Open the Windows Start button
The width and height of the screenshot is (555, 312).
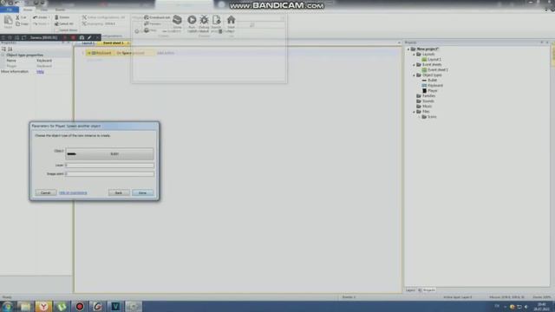coord(7,306)
